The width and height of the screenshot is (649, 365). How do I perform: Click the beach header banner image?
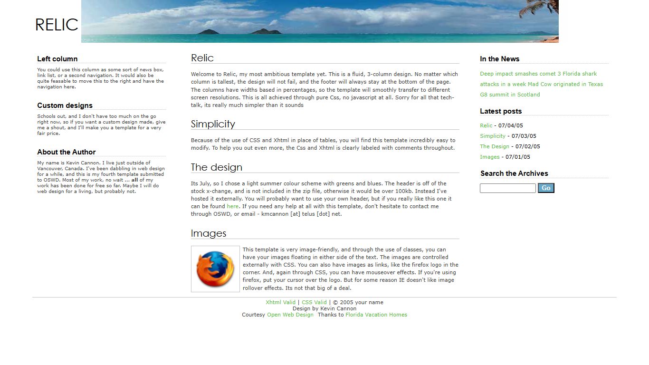click(x=320, y=21)
